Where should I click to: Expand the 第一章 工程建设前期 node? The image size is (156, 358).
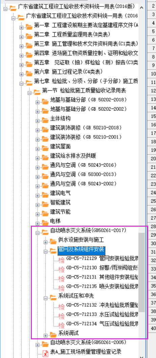point(21,27)
